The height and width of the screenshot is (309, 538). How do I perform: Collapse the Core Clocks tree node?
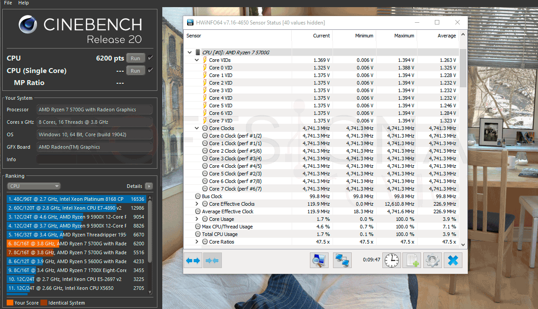coord(197,128)
